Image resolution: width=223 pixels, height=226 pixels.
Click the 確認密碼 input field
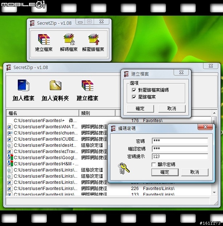click(x=180, y=149)
